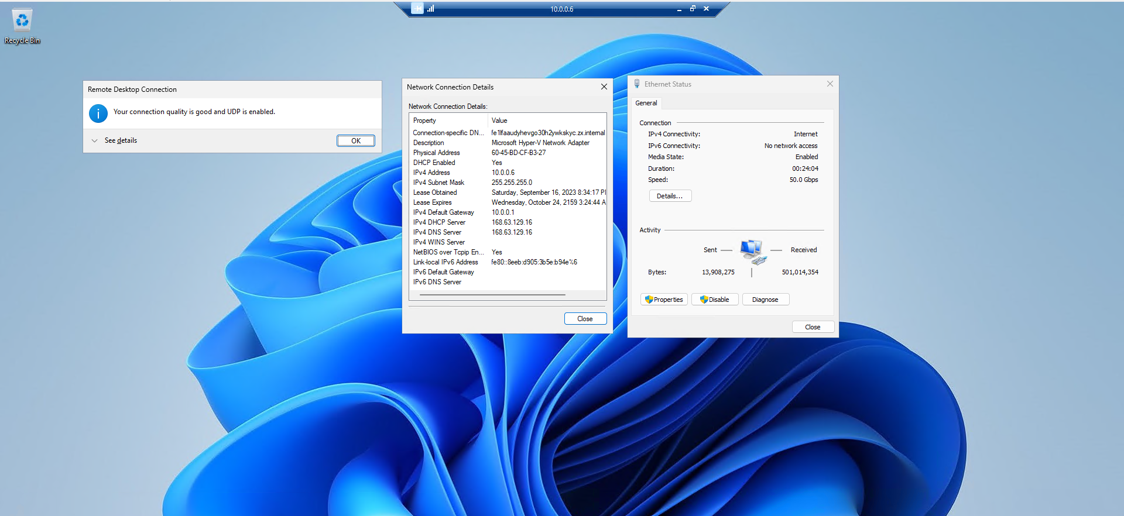Click the Value column header
The height and width of the screenshot is (516, 1124).
[547, 121]
